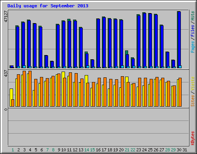Image resolution: width=197 pixels, height=154 pixels.
Task: Click day label 17 on the x-axis
Action: click(104, 150)
